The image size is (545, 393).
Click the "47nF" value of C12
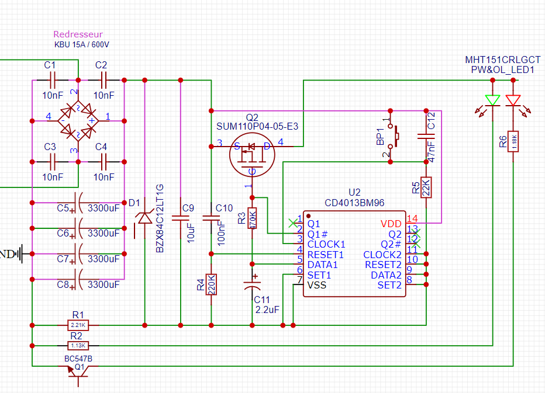[431, 152]
